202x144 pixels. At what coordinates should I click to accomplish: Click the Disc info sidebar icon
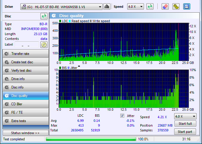pyautogui.click(x=7, y=87)
